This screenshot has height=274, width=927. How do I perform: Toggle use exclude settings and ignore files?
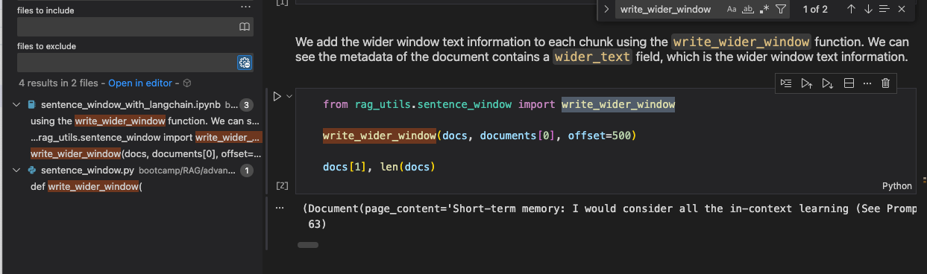[x=245, y=63]
